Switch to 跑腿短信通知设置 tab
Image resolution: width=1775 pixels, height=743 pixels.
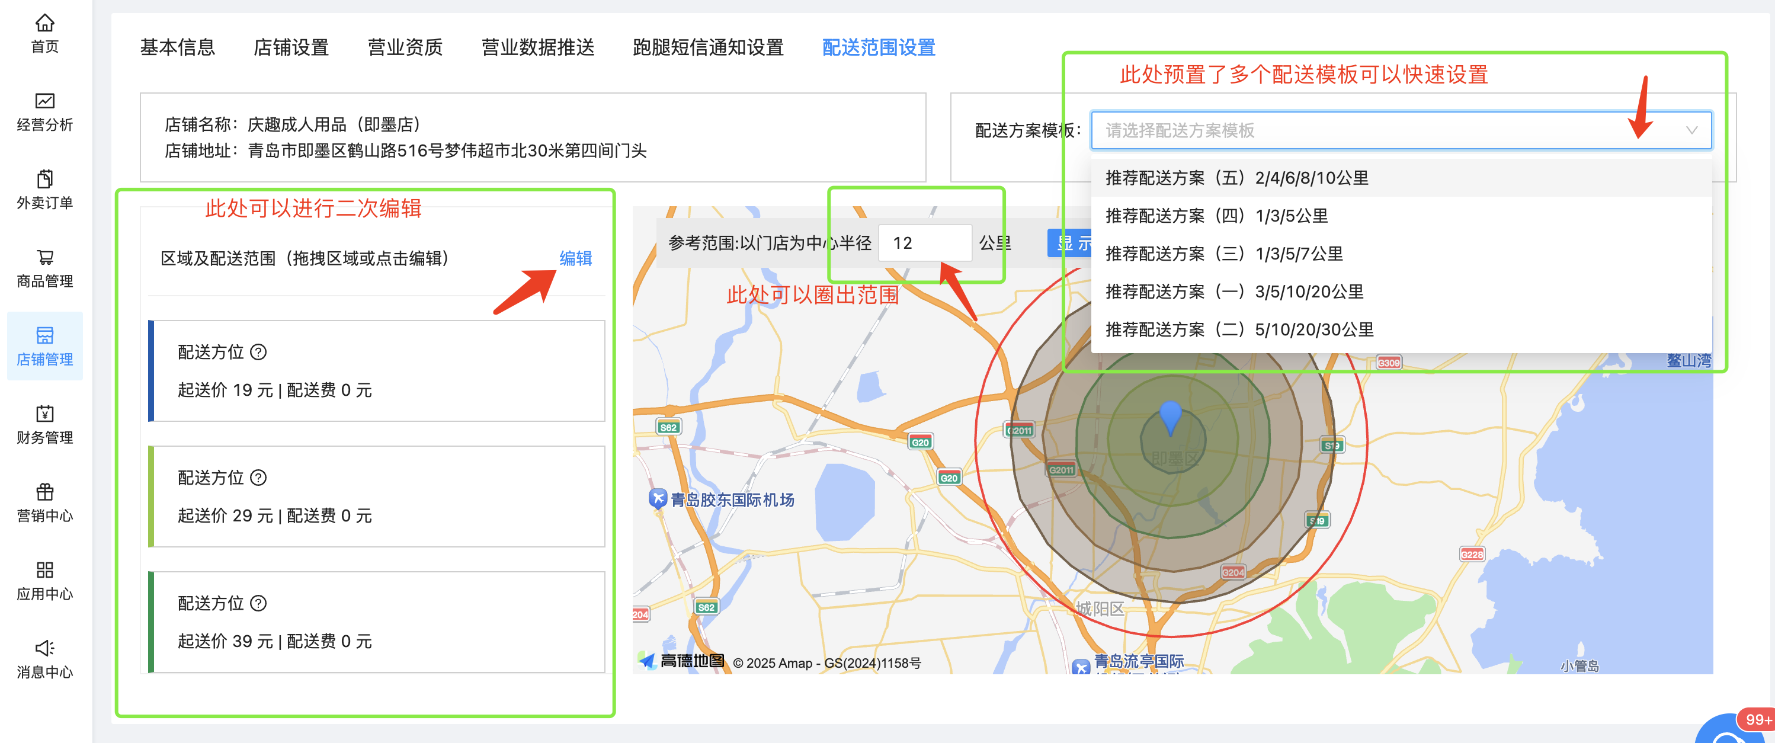[x=707, y=47]
